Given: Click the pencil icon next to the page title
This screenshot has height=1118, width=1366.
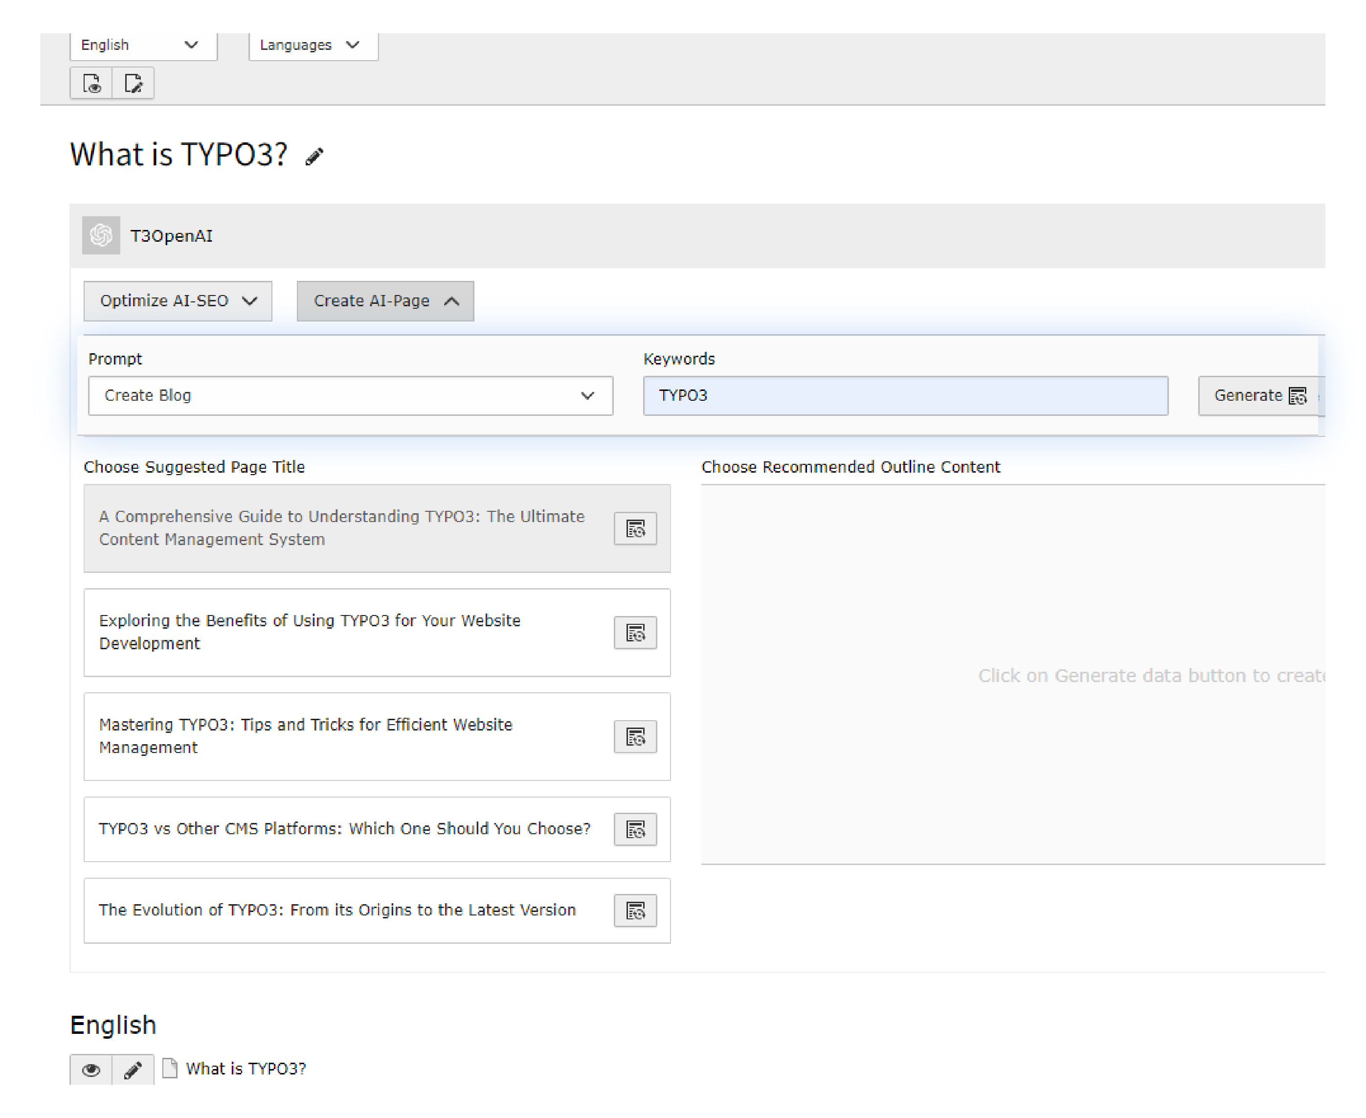Looking at the screenshot, I should (x=314, y=157).
